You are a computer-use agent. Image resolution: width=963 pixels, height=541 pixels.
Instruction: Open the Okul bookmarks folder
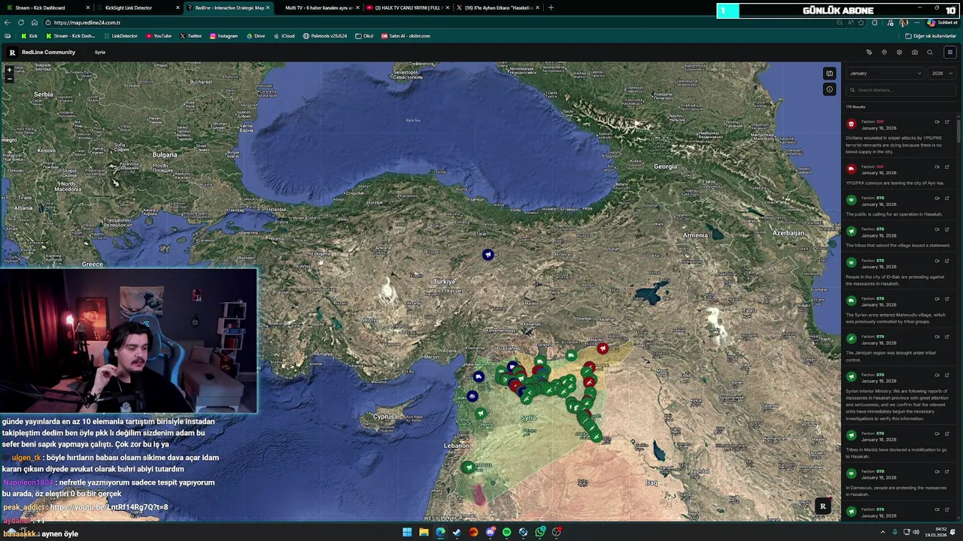[364, 36]
